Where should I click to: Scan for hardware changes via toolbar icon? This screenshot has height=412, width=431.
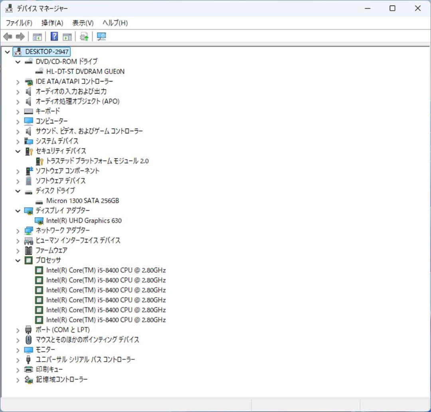click(83, 36)
